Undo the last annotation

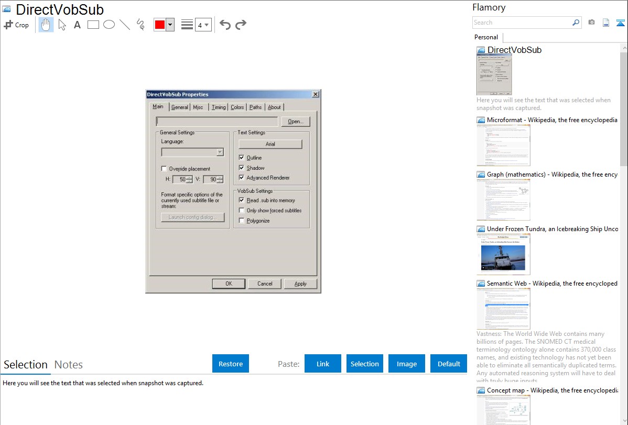225,25
